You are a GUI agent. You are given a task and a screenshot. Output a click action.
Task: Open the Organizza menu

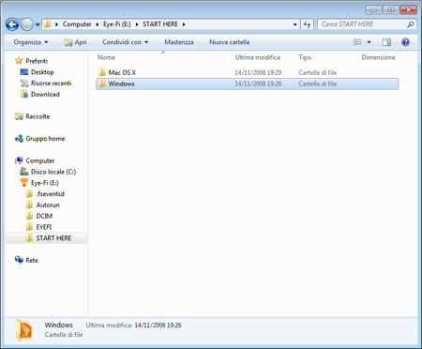[31, 42]
